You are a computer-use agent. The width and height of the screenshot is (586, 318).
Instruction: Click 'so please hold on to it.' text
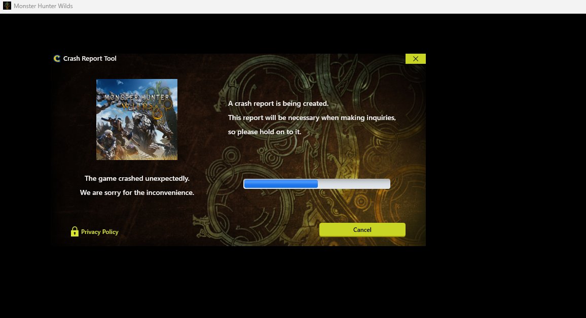265,132
